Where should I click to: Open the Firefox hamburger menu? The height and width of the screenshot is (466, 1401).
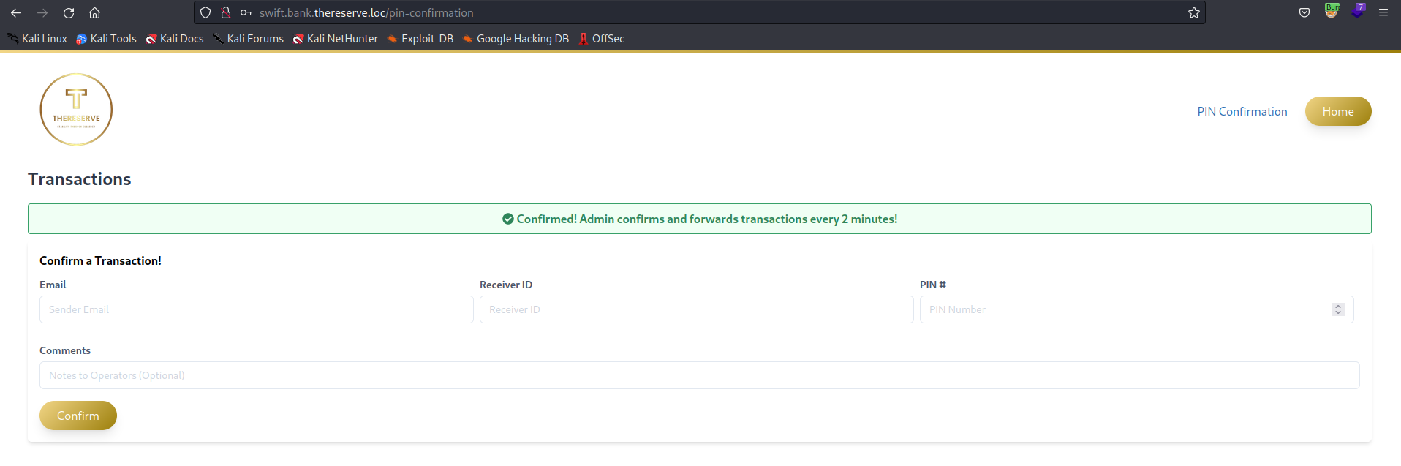[x=1383, y=12]
